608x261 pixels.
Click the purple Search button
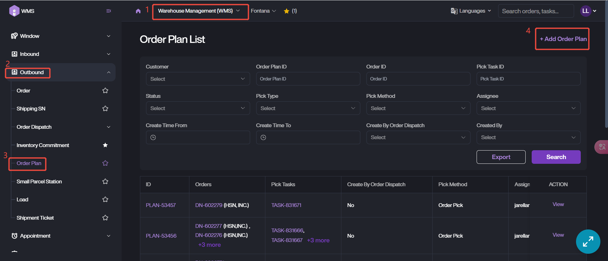(x=556, y=157)
